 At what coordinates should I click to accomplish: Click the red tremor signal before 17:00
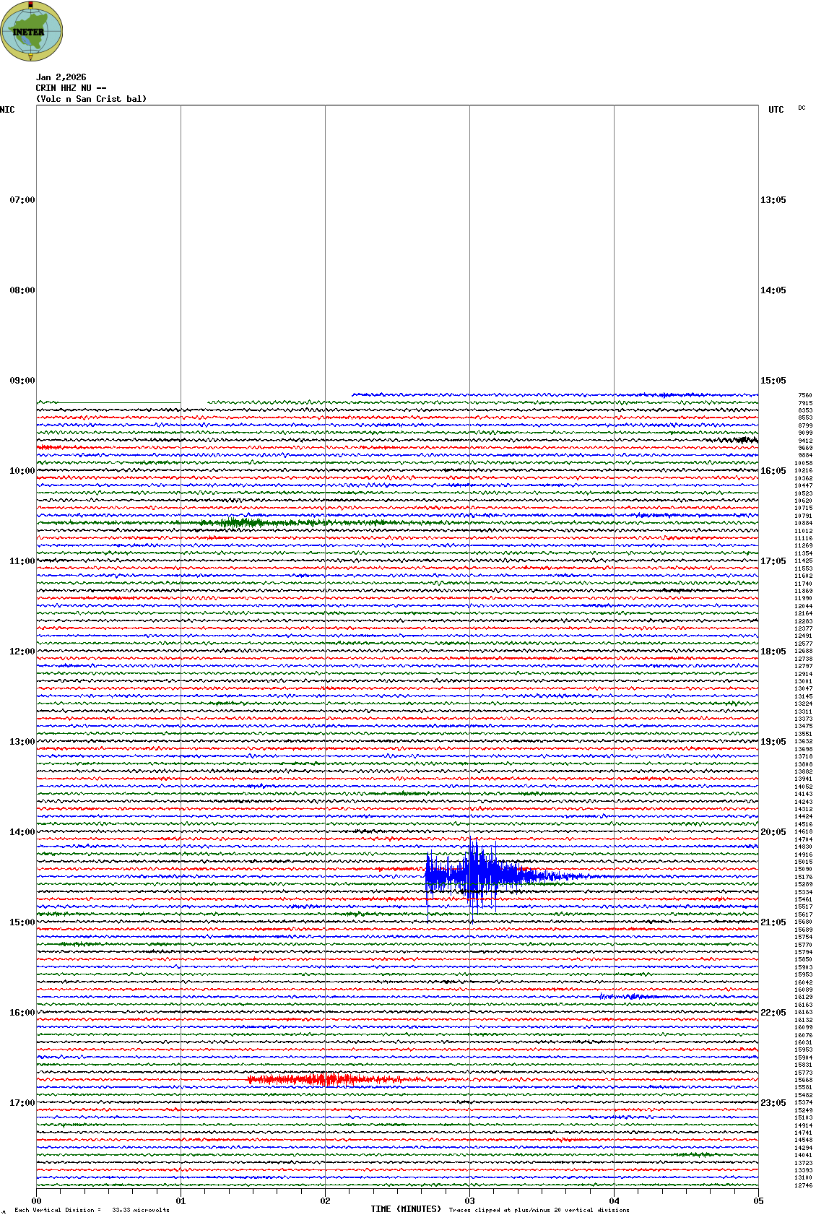pyautogui.click(x=318, y=1080)
